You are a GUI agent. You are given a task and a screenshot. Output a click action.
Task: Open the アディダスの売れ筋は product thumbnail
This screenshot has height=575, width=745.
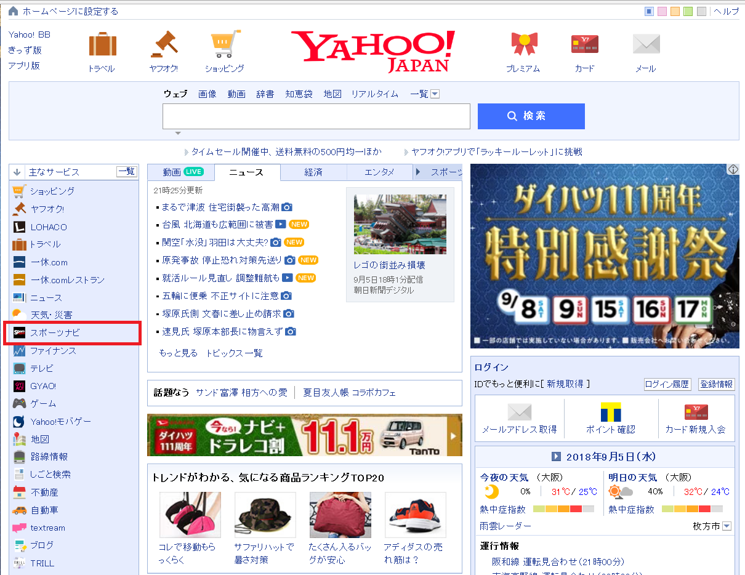[x=415, y=515]
